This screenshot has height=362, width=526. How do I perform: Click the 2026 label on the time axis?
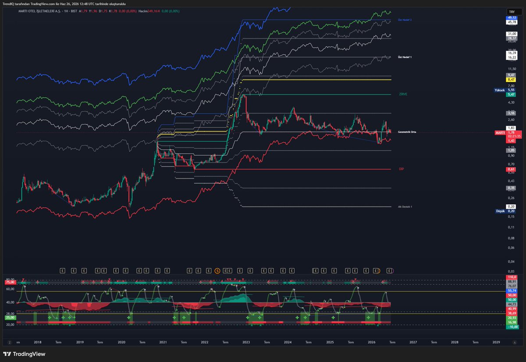point(371,342)
